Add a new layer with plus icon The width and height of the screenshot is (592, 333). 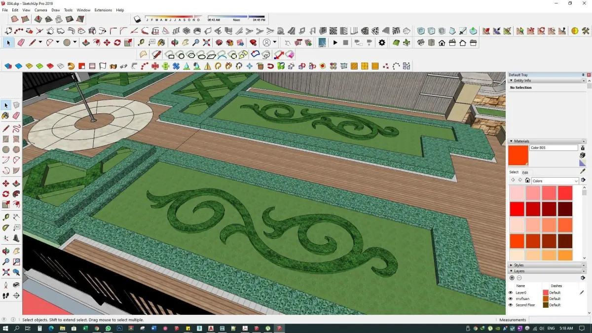pyautogui.click(x=512, y=278)
